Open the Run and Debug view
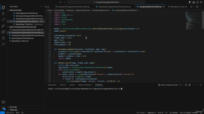Viewport: 204px width, 114px height. tap(4, 26)
